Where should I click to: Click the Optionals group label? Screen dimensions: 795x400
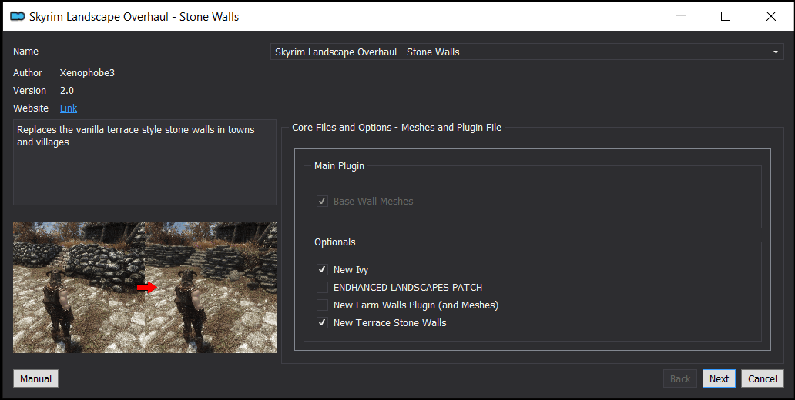click(334, 242)
